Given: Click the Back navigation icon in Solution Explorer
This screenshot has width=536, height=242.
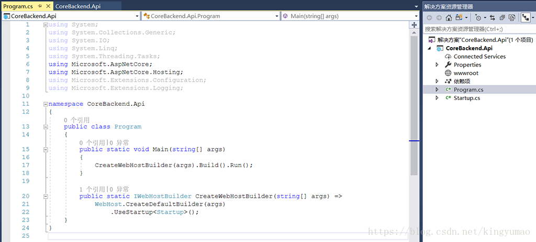Looking at the screenshot, I should (x=429, y=18).
